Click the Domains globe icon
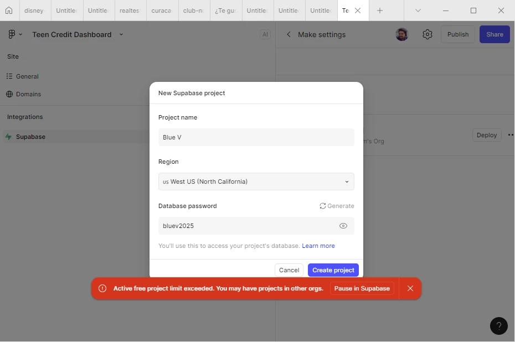 (x=9, y=94)
